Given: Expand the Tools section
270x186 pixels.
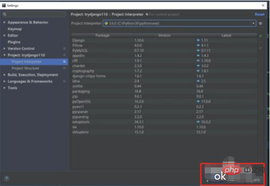Looking at the screenshot, I should tap(4, 88).
